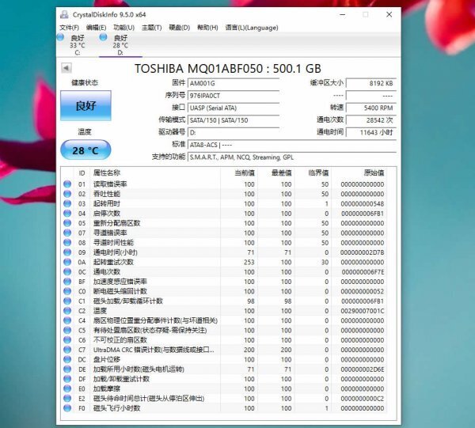Click status icon for attribute E0 加载摩擦
The height and width of the screenshot is (428, 475).
click(x=67, y=388)
